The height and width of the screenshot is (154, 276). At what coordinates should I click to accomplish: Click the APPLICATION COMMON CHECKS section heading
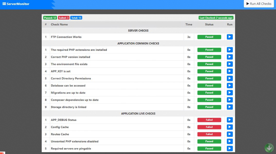click(x=138, y=43)
